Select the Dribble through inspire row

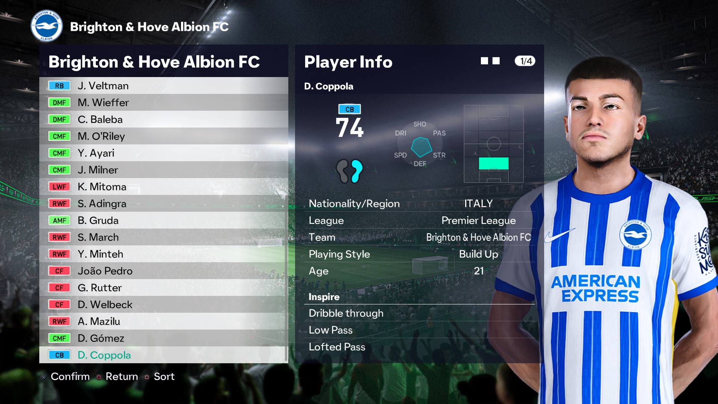click(x=420, y=313)
